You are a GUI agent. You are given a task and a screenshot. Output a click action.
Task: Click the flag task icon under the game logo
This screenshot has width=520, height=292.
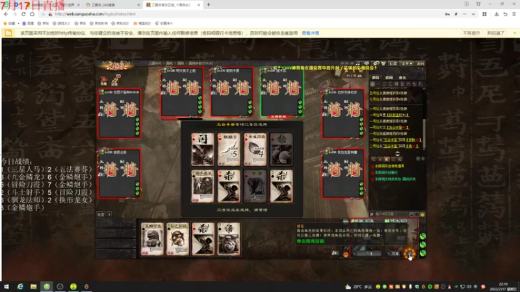[x=104, y=80]
